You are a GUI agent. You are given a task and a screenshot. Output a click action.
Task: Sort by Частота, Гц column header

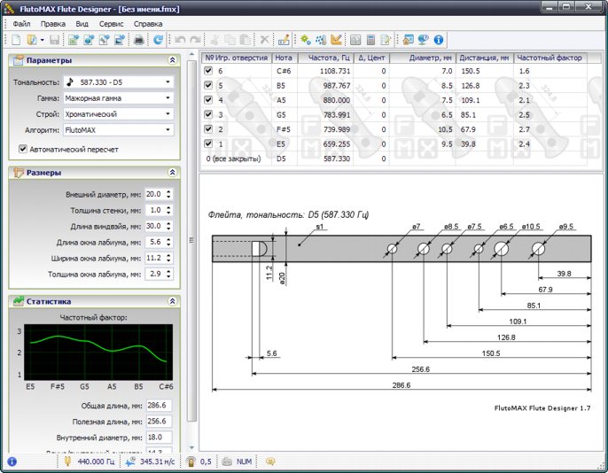click(326, 58)
